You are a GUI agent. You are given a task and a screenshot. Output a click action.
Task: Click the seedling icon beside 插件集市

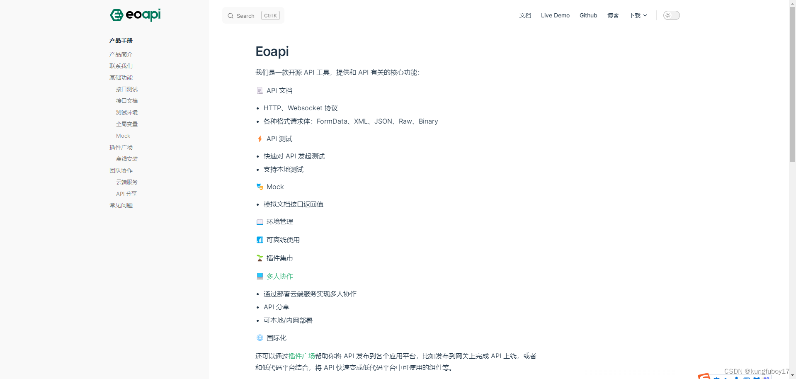tap(260, 258)
